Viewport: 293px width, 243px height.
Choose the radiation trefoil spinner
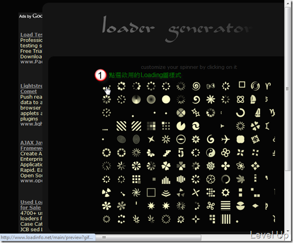107,193
